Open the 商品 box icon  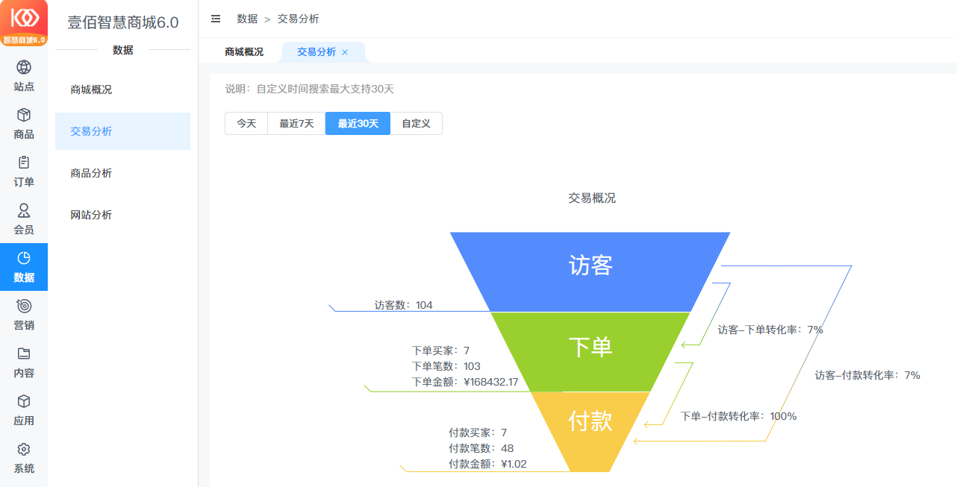[x=24, y=115]
